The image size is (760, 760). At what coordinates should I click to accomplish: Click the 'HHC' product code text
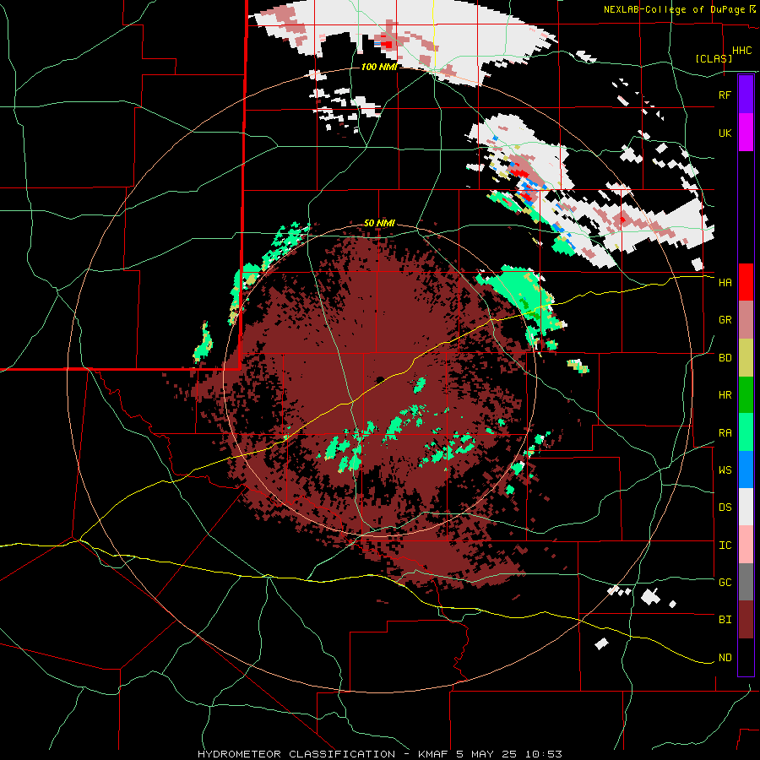tap(741, 51)
